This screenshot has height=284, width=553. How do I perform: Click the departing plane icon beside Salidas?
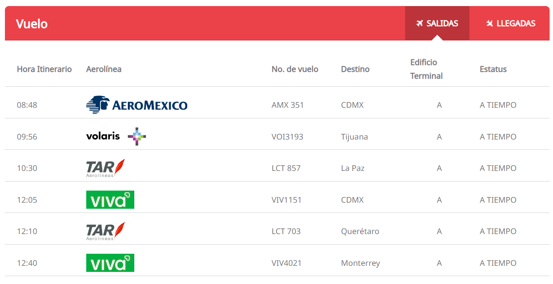click(x=419, y=23)
